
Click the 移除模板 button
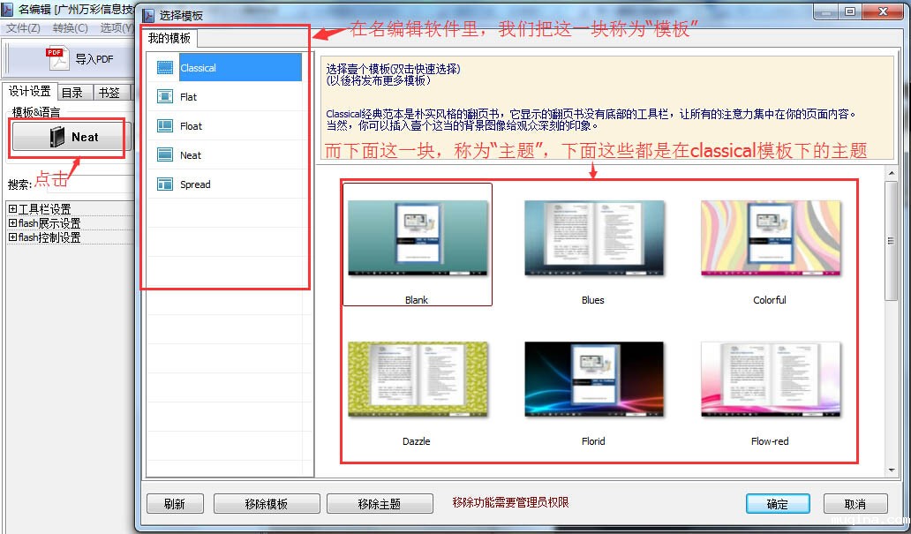point(267,503)
